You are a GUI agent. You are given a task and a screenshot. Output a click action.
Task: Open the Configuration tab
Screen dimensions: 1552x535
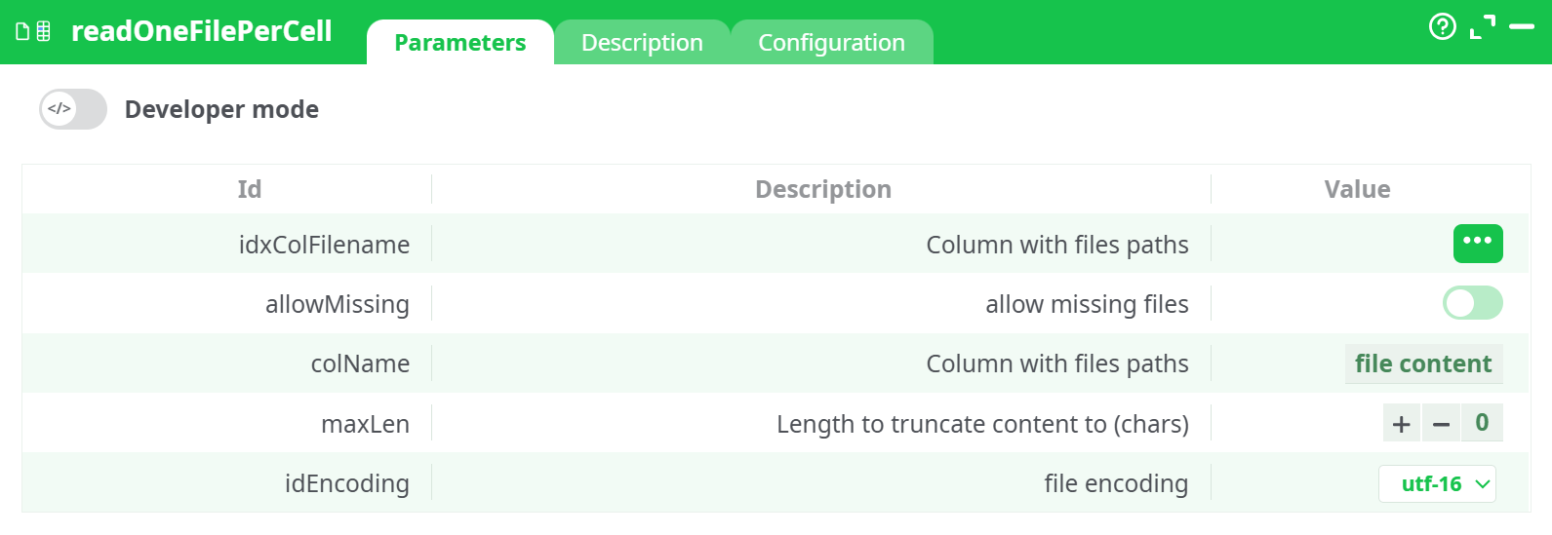831,43
